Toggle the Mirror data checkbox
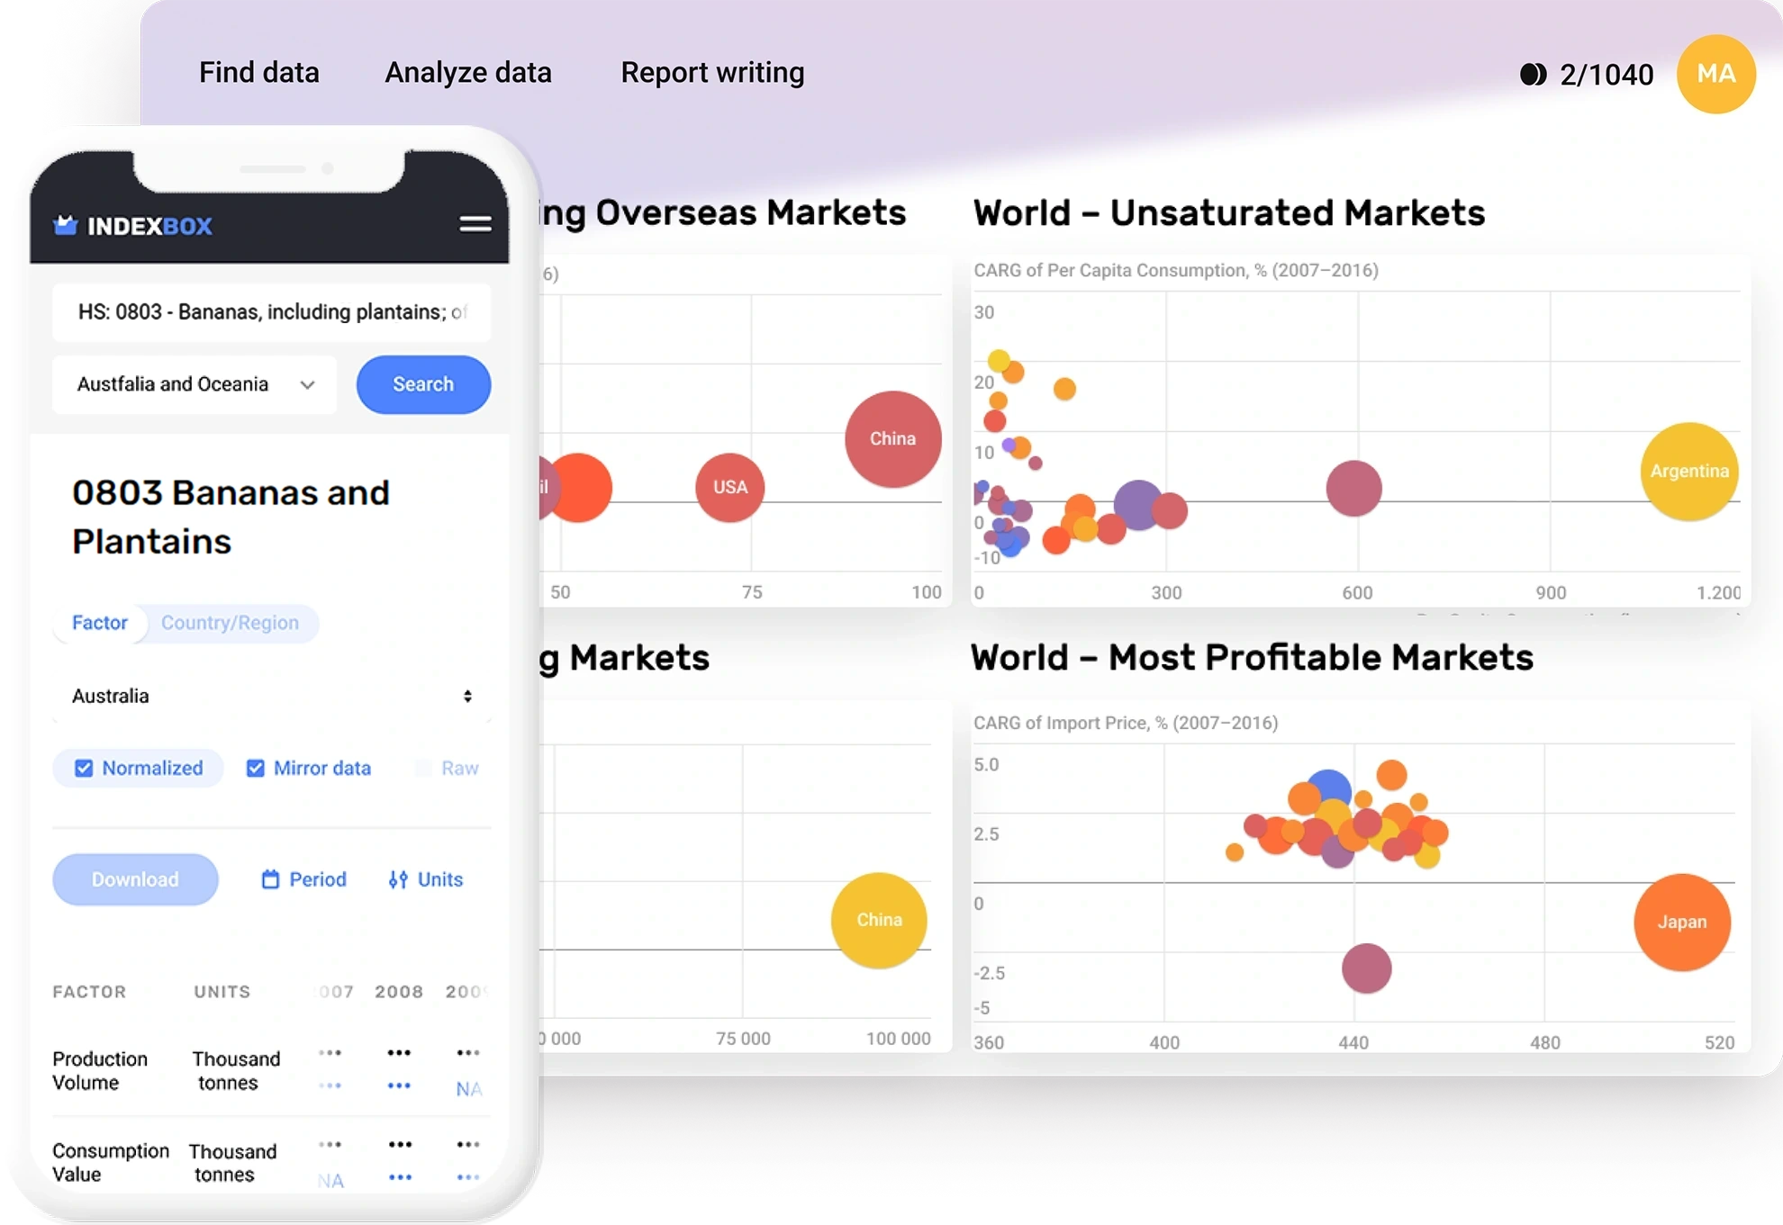The width and height of the screenshot is (1783, 1225). (255, 768)
